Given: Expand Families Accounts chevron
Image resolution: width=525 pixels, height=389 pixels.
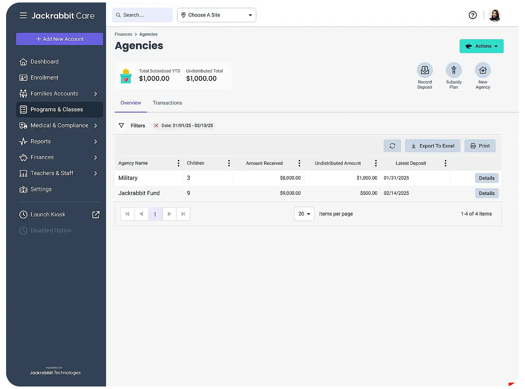Looking at the screenshot, I should 95,94.
